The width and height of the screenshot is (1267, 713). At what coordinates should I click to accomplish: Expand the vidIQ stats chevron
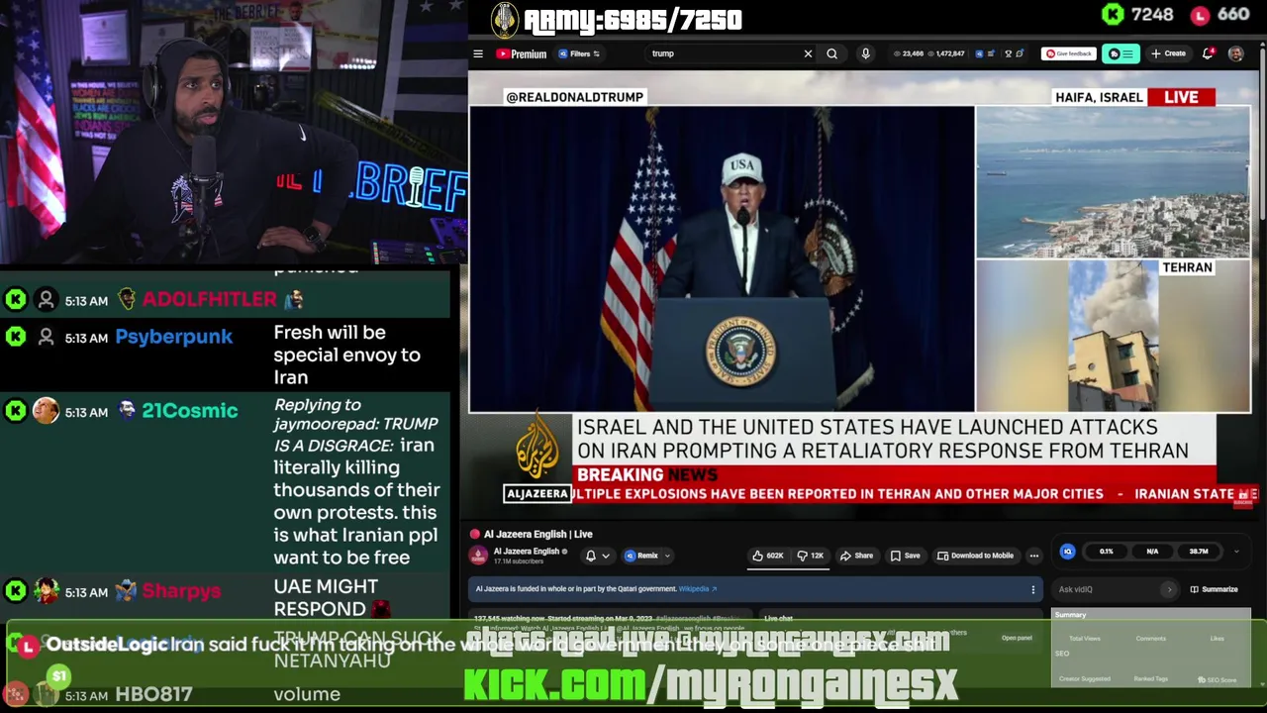(1235, 552)
